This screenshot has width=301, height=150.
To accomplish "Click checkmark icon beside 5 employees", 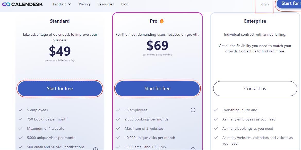I will coord(21,110).
